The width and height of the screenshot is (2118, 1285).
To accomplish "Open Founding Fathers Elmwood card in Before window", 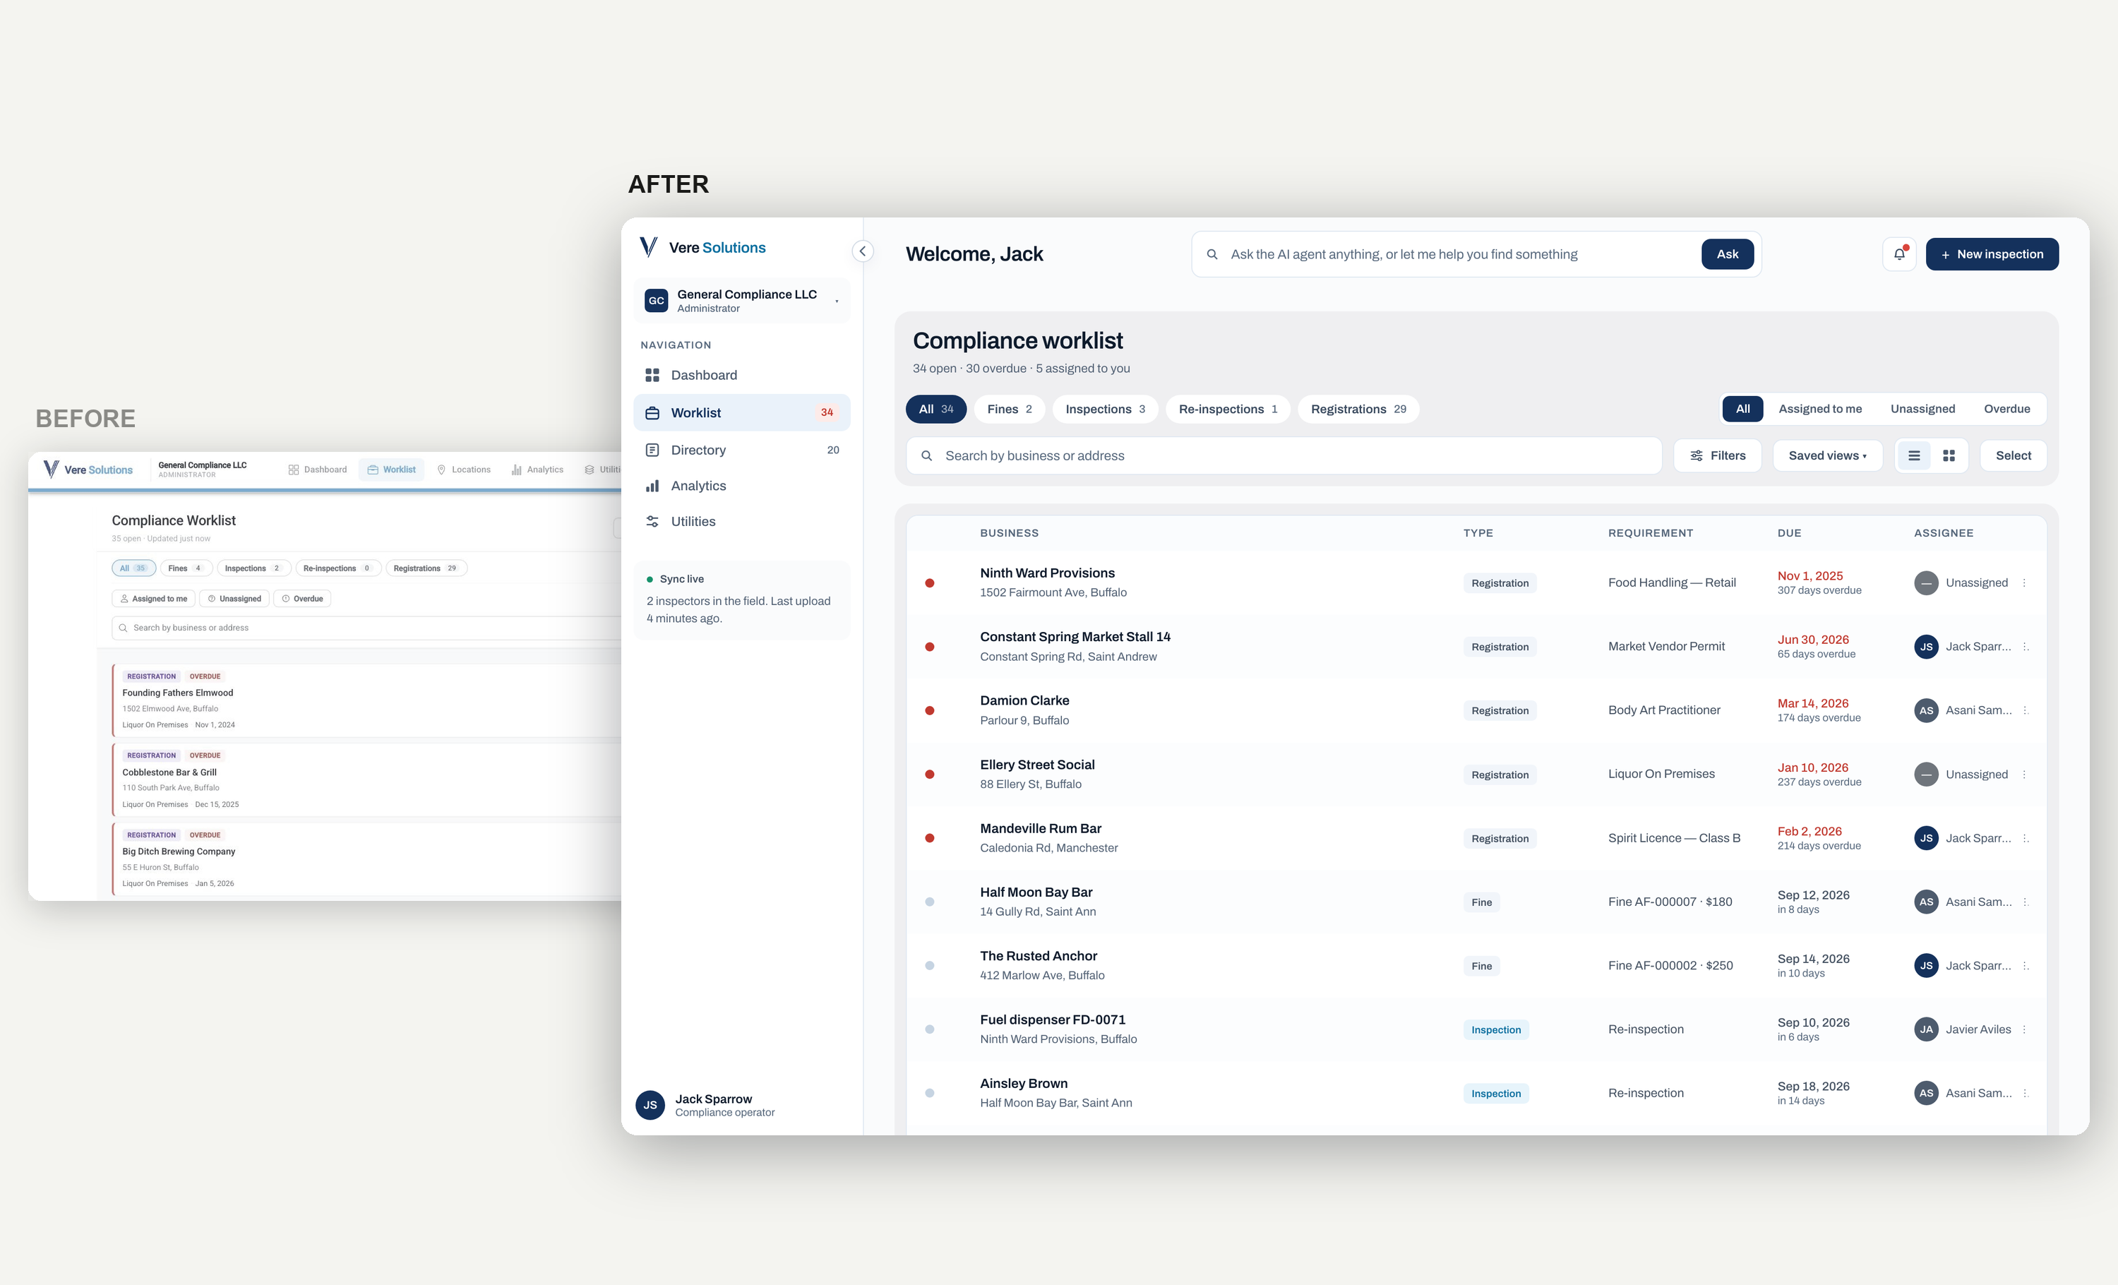I will click(x=367, y=700).
